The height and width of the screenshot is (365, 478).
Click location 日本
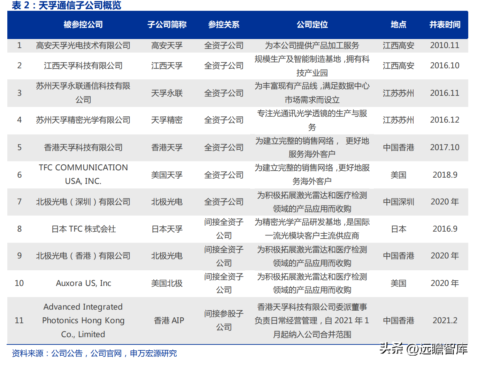[x=399, y=229]
